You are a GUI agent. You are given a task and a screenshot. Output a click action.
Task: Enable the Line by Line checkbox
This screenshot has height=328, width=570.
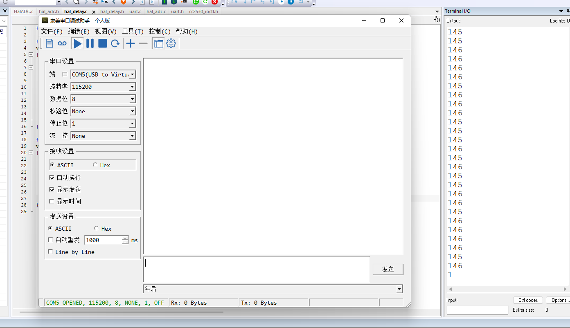tap(50, 252)
